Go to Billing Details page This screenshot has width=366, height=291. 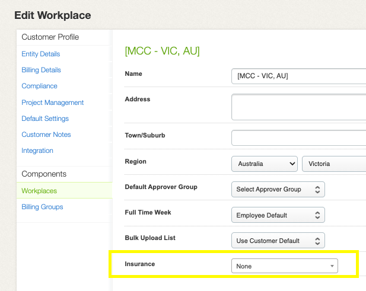point(41,70)
